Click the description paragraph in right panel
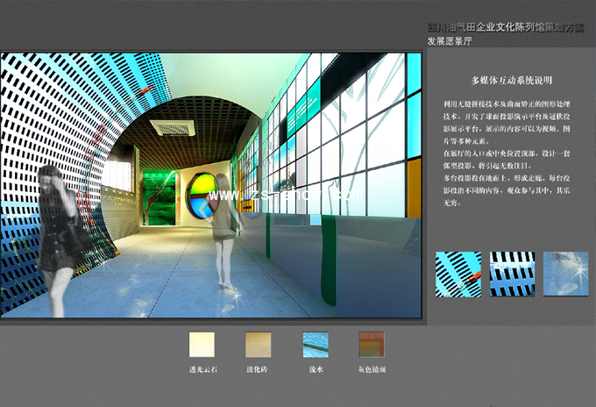The height and width of the screenshot is (407, 596). 512,154
